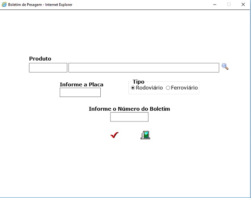This screenshot has width=251, height=198.
Task: Click the Informe a Placa input box
Action: (80, 93)
